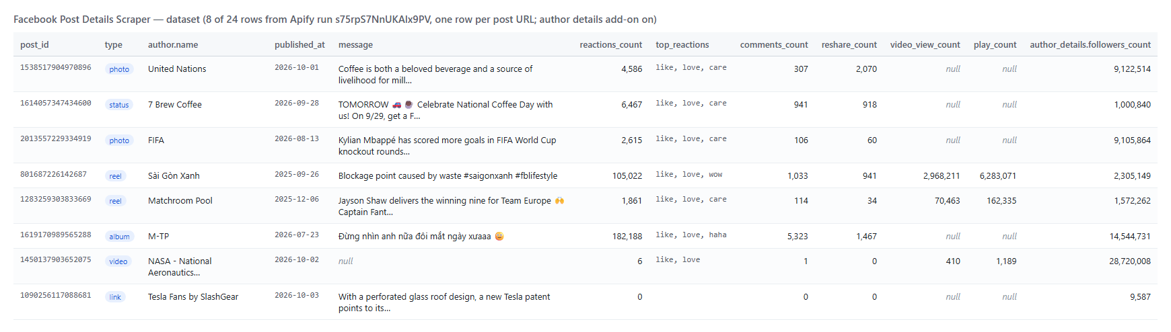Click the Facebook Post Details Scraper dataset title

335,19
